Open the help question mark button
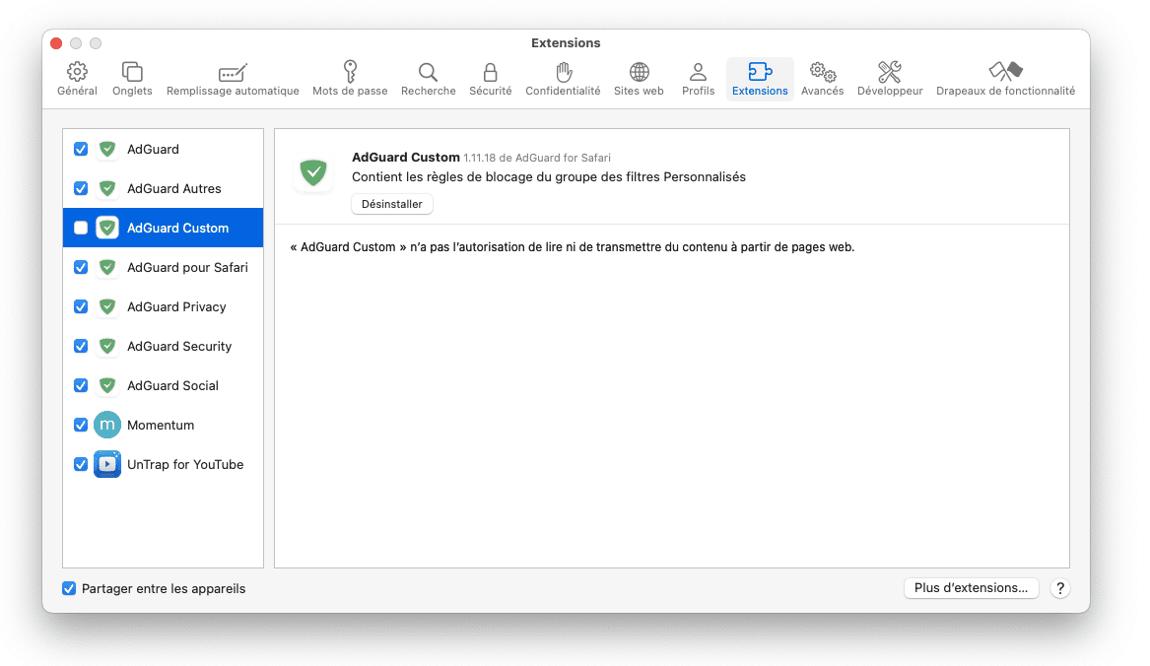This screenshot has height=666, width=1150. click(1060, 588)
